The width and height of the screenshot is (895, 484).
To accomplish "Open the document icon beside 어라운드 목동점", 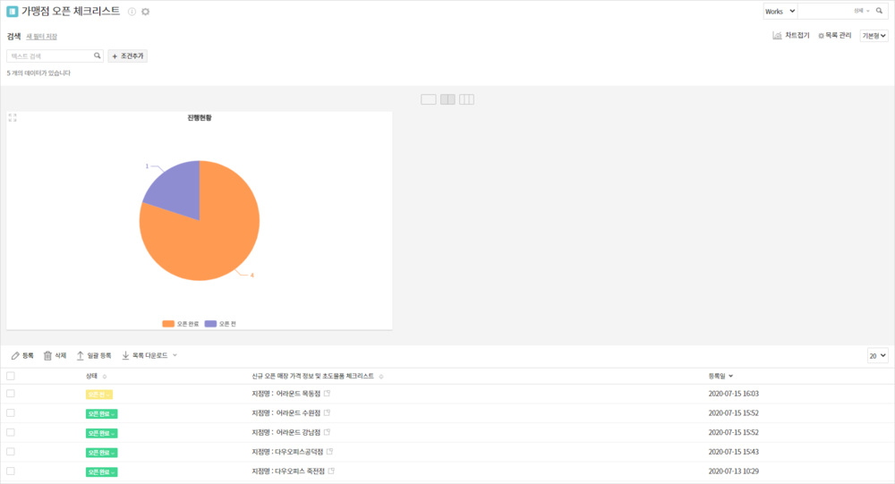I will click(327, 394).
